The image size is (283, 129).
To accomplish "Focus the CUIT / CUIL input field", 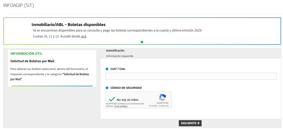I will (191, 76).
